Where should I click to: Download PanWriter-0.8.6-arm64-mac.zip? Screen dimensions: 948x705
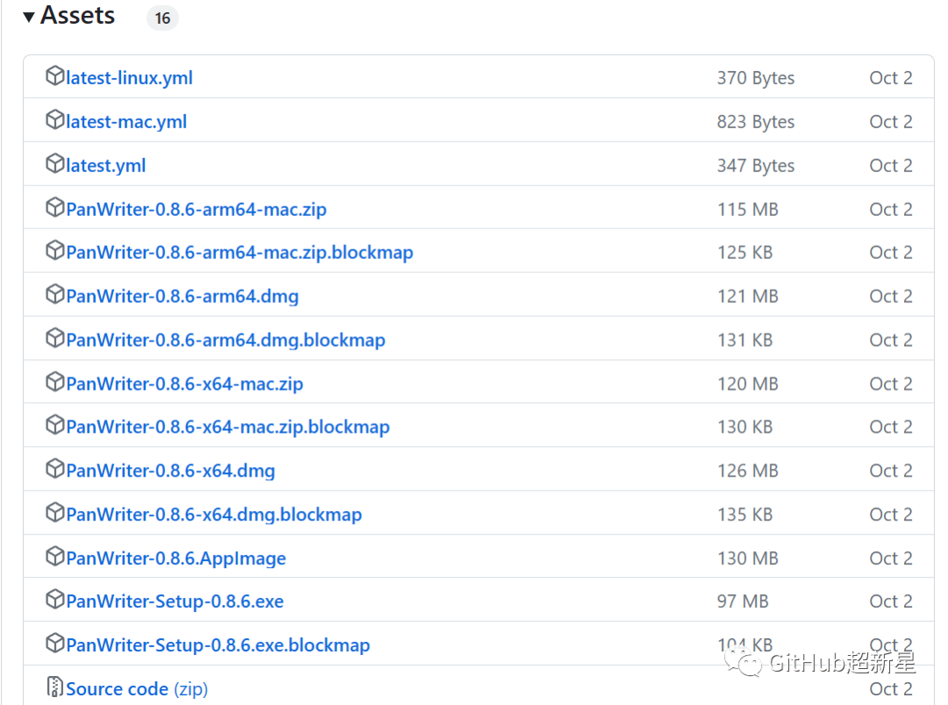click(197, 209)
